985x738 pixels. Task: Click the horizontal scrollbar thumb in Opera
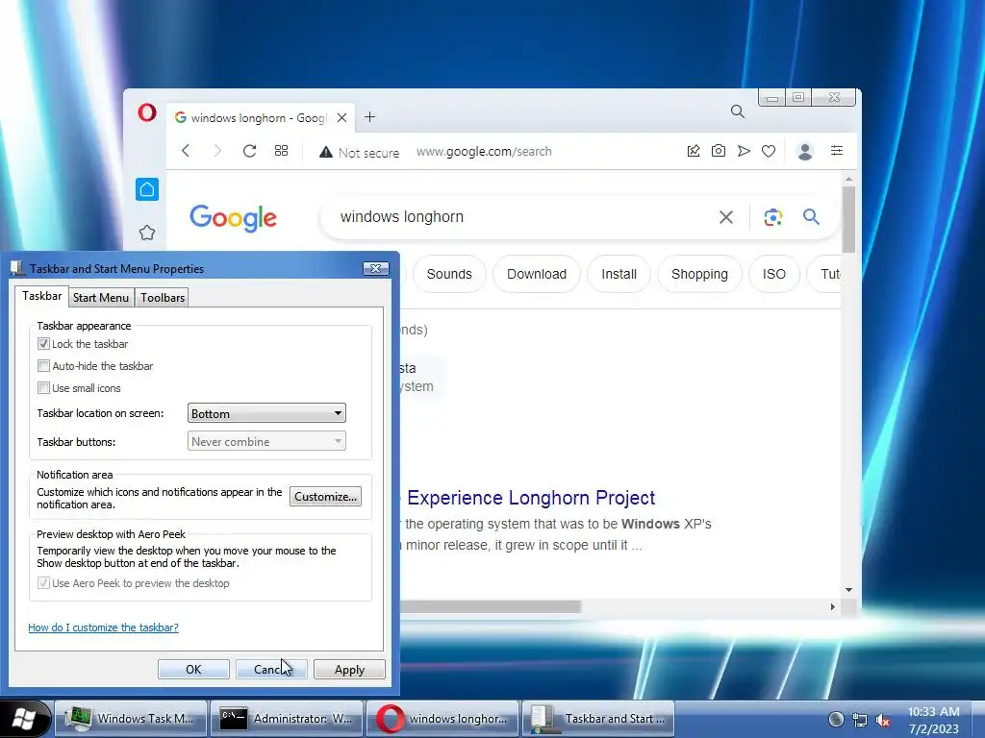[x=491, y=607]
